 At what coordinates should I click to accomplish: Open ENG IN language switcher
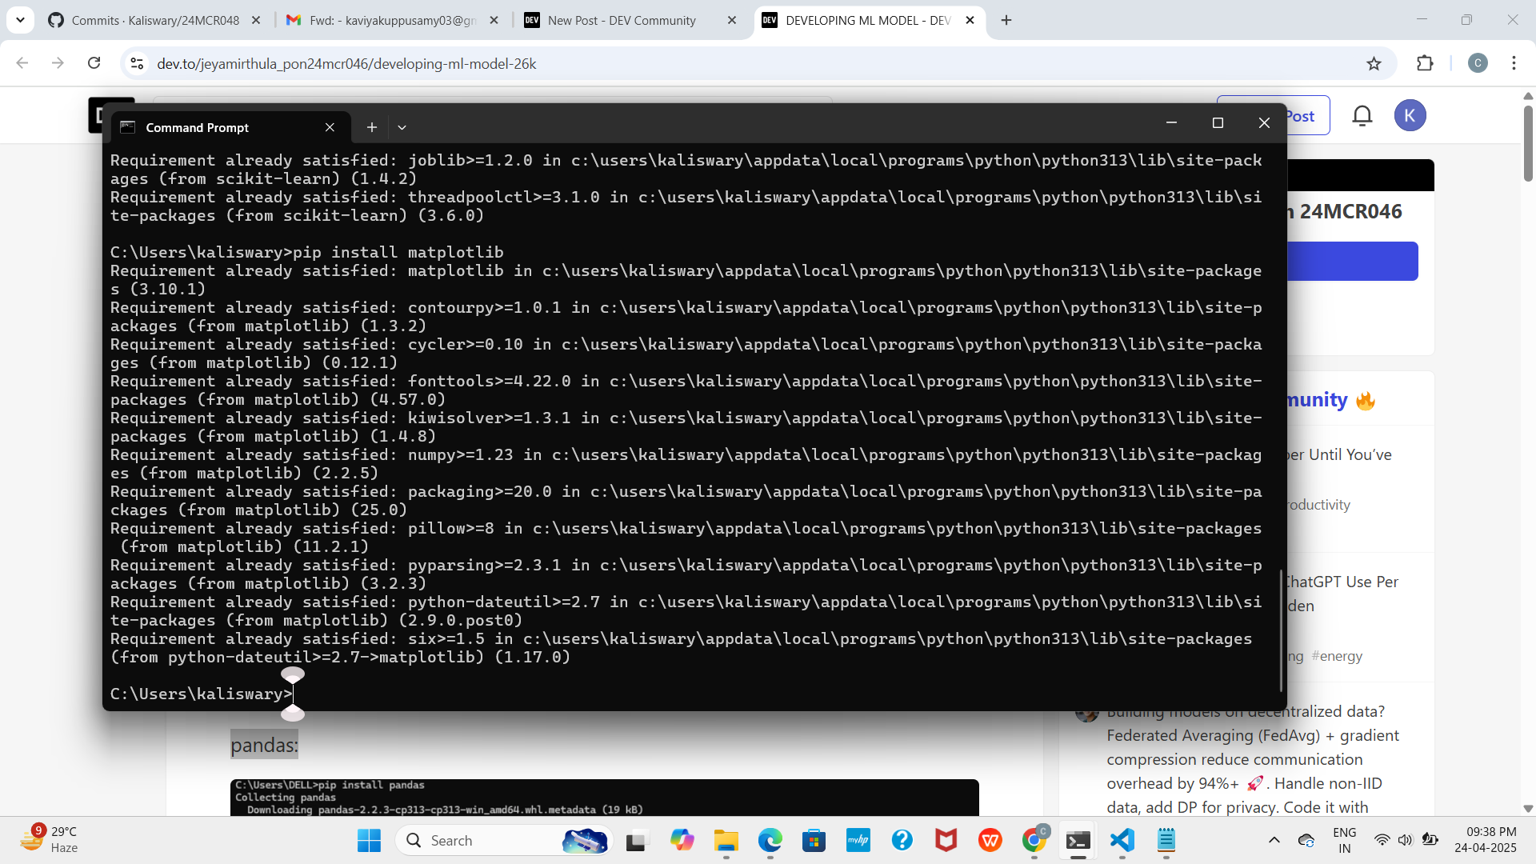coord(1345,840)
